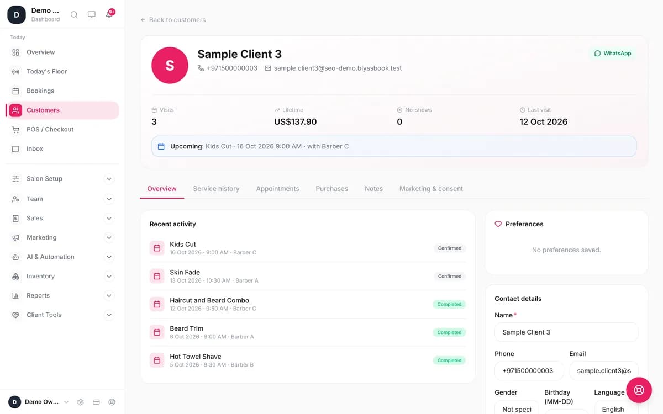
Task: Click the calendar icon beside Kids Cut
Action: click(x=157, y=248)
